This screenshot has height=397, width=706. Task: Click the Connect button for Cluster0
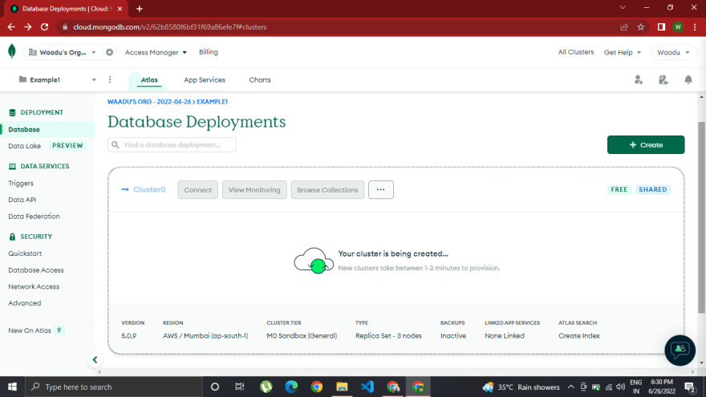(197, 189)
